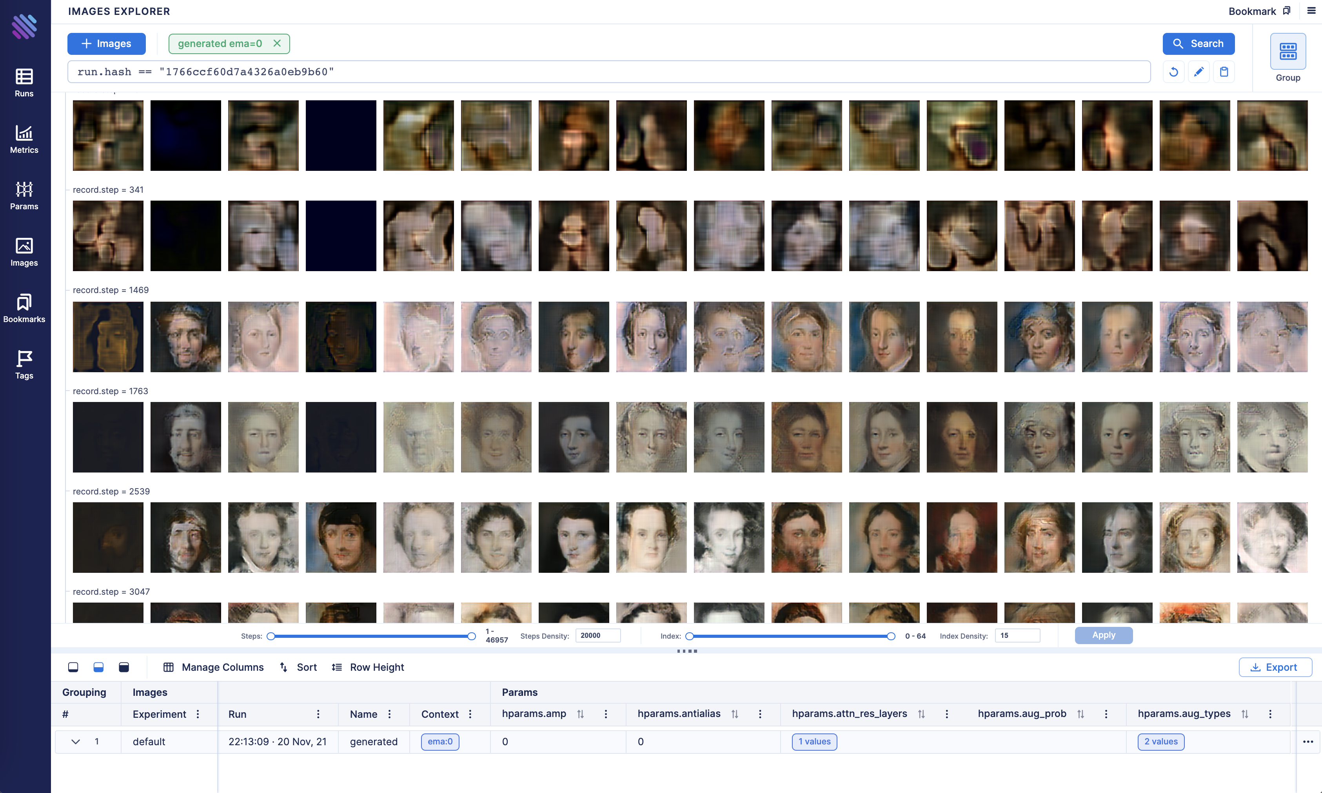Viewport: 1322px width, 793px height.
Task: Add images with the + Images button
Action: (x=106, y=44)
